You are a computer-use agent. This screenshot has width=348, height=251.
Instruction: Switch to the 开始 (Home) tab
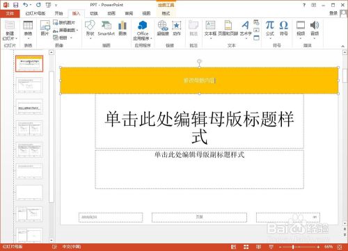coord(58,13)
